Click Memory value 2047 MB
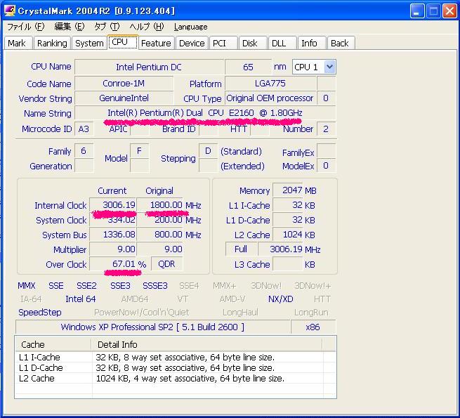The image size is (460, 418). [287, 190]
